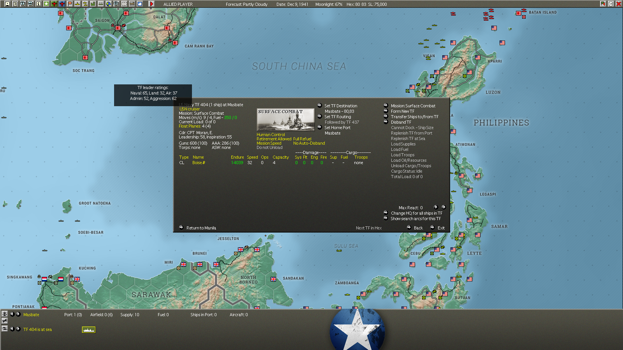
Task: Click the anchor port icon in bottom panel
Action: click(x=5, y=314)
